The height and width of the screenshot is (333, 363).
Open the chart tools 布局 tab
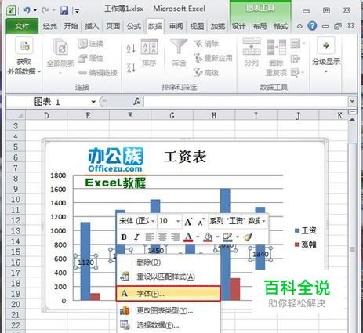pos(260,26)
